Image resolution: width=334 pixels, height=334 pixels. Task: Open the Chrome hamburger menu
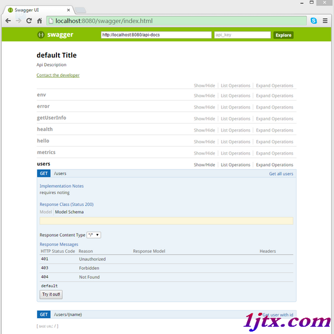(x=325, y=21)
